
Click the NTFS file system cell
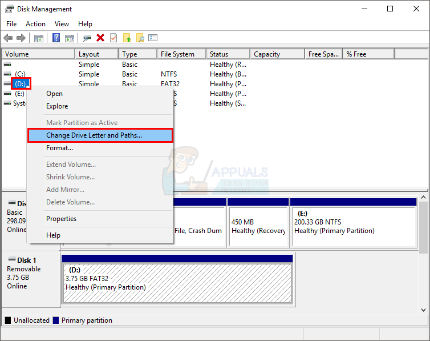169,74
